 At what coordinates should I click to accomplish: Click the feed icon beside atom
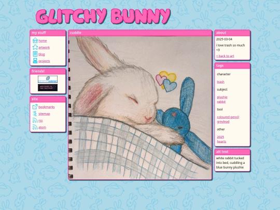coord(35,128)
